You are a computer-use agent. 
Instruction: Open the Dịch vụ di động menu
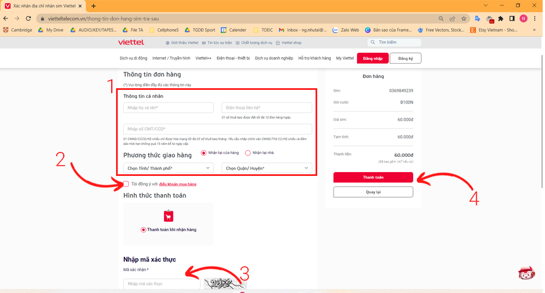point(134,58)
